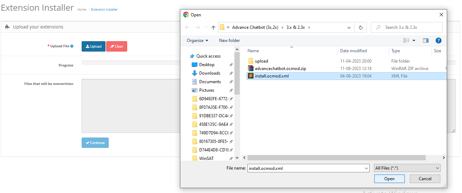Image resolution: width=462 pixels, height=193 pixels.
Task: Close the Open dialog window
Action: coord(441,15)
